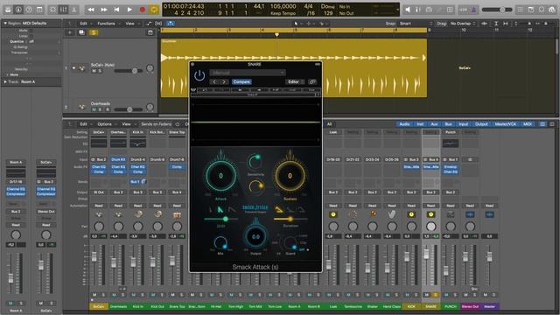Show only Aux channel strips in Mixer
Image resolution: width=560 pixels, height=315 pixels.
434,124
